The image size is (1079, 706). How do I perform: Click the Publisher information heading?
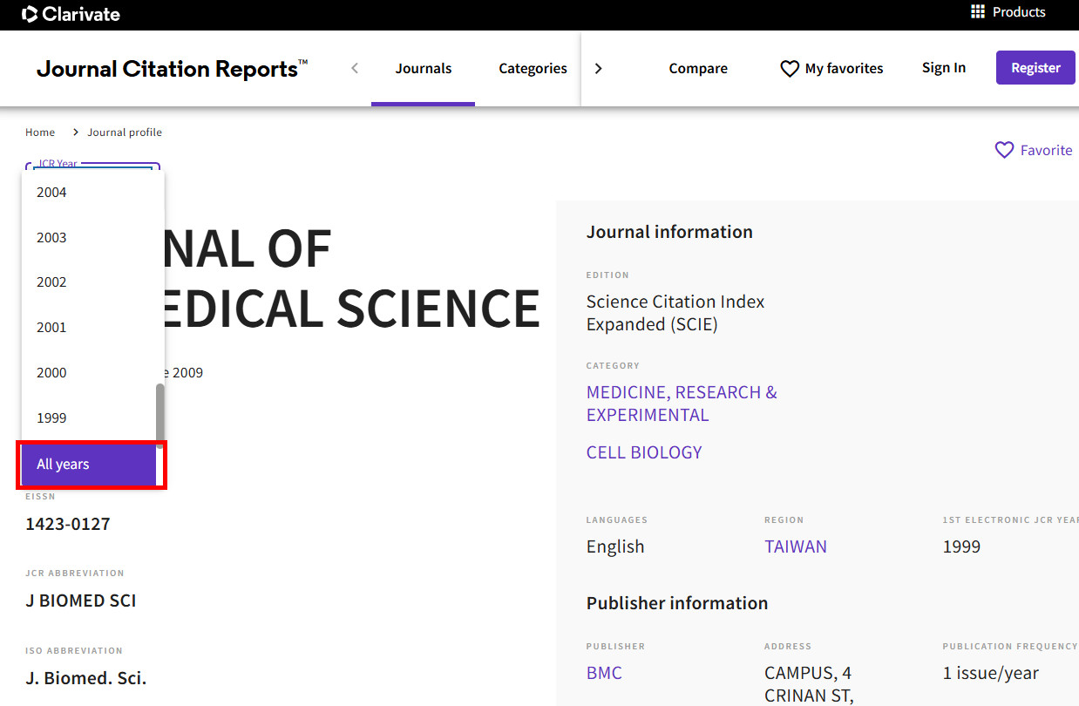pos(677,603)
